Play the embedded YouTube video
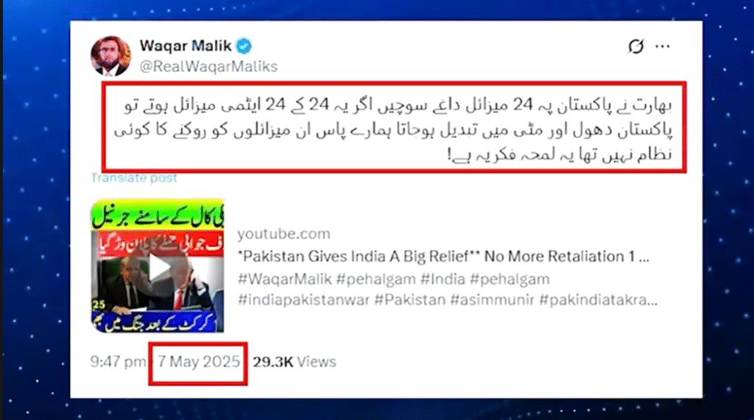Screen dimensions: 754x420 pos(158,267)
